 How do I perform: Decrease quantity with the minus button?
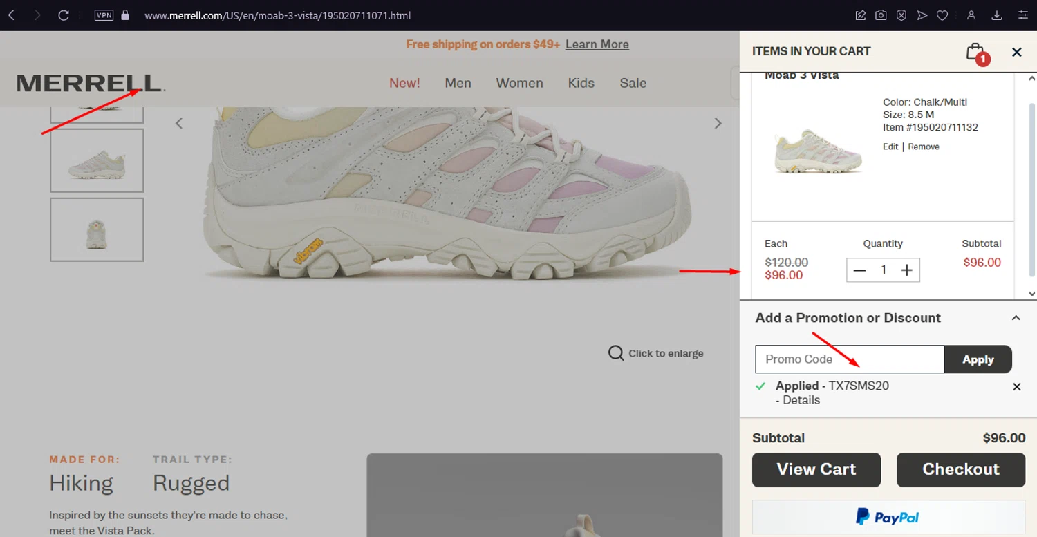(859, 270)
